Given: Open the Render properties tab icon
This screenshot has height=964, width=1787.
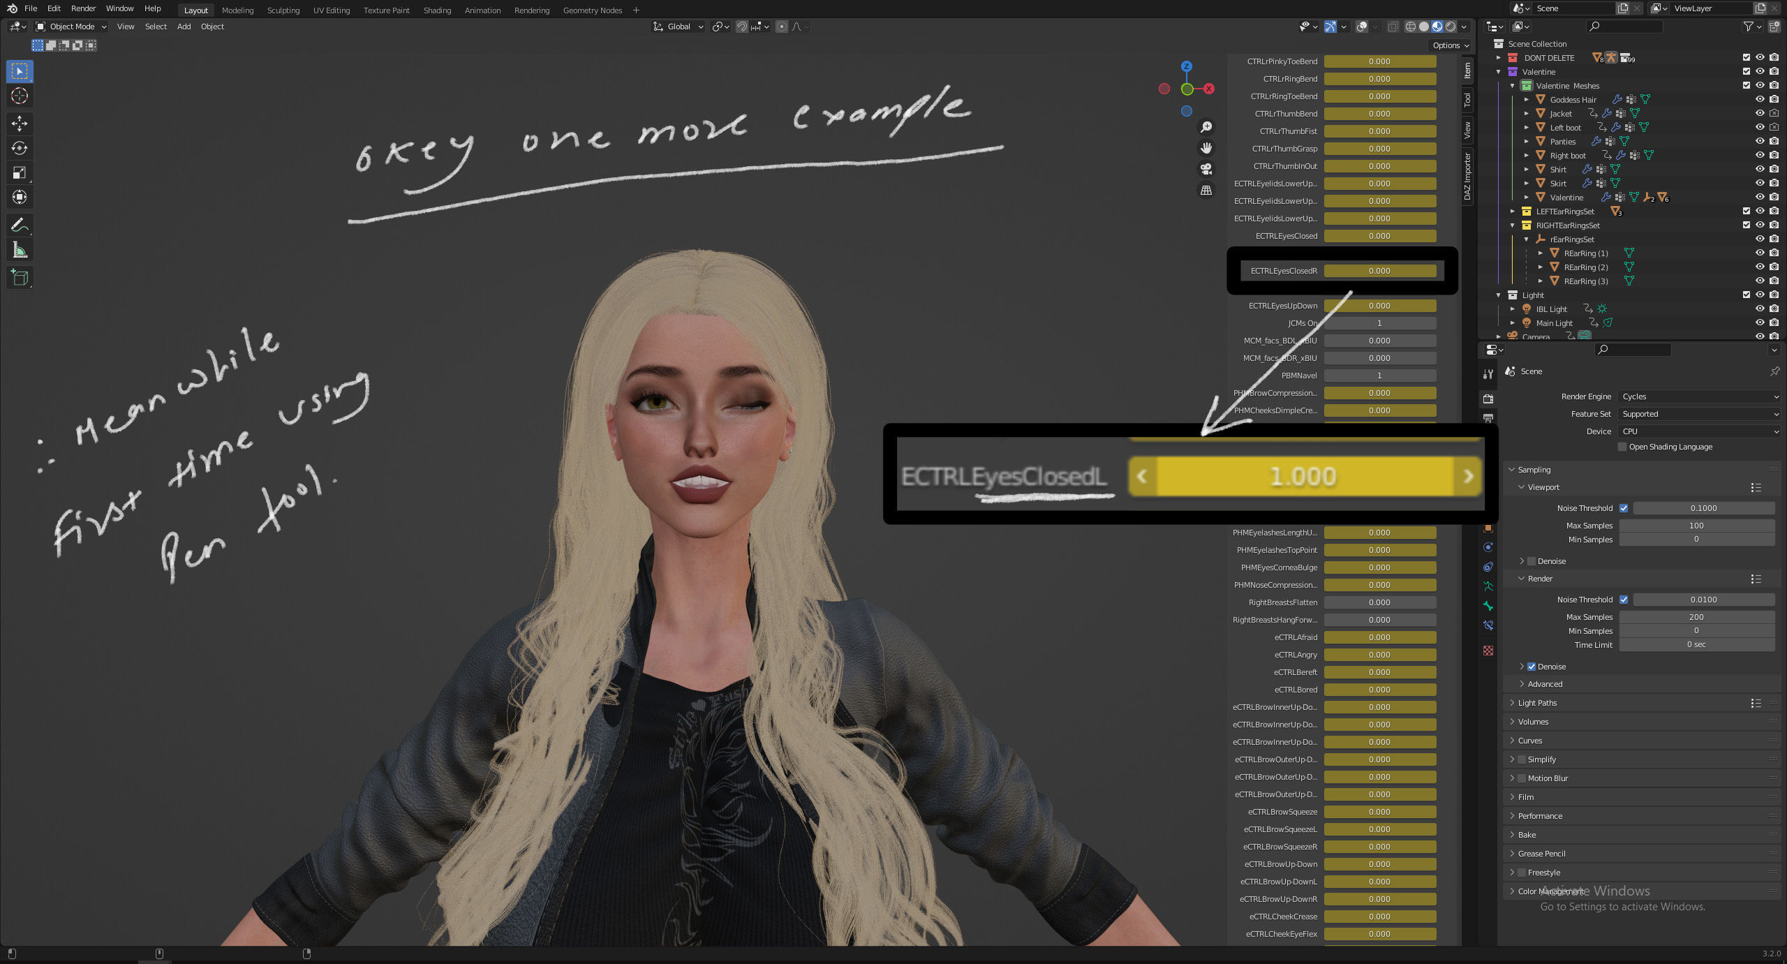Looking at the screenshot, I should (x=1488, y=399).
